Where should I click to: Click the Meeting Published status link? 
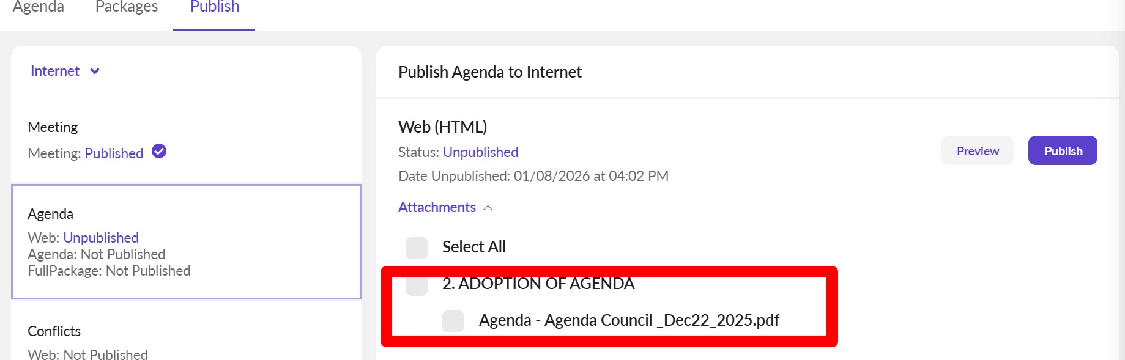(x=114, y=153)
